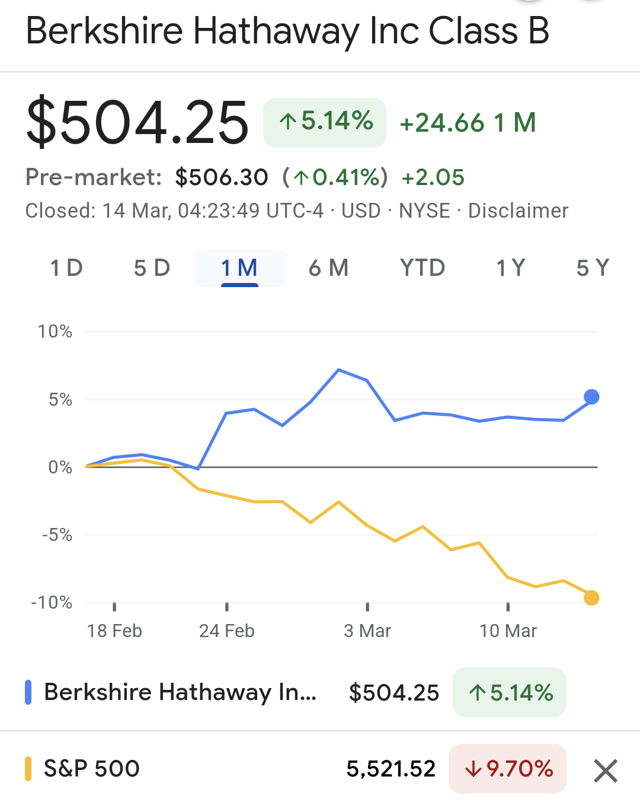Image resolution: width=640 pixels, height=805 pixels.
Task: Click the 10% y-axis label
Action: (x=55, y=331)
